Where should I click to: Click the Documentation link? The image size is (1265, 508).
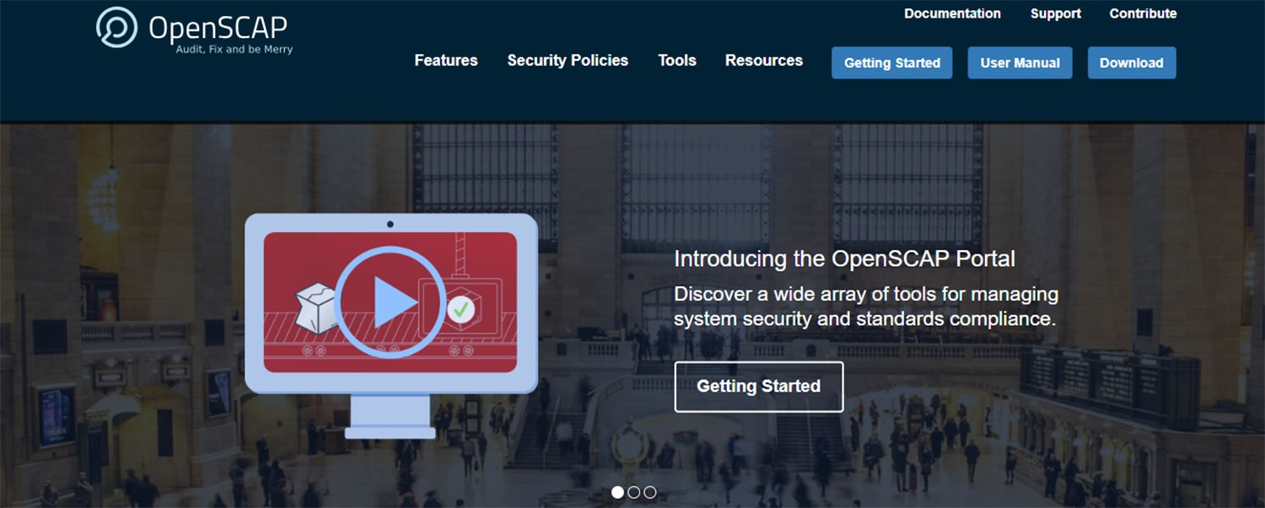[x=952, y=13]
